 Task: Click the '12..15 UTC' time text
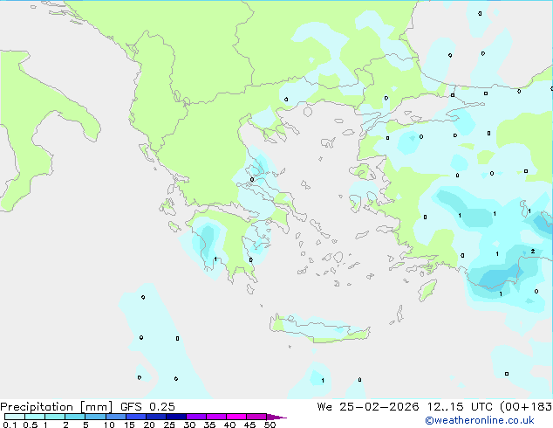point(460,407)
